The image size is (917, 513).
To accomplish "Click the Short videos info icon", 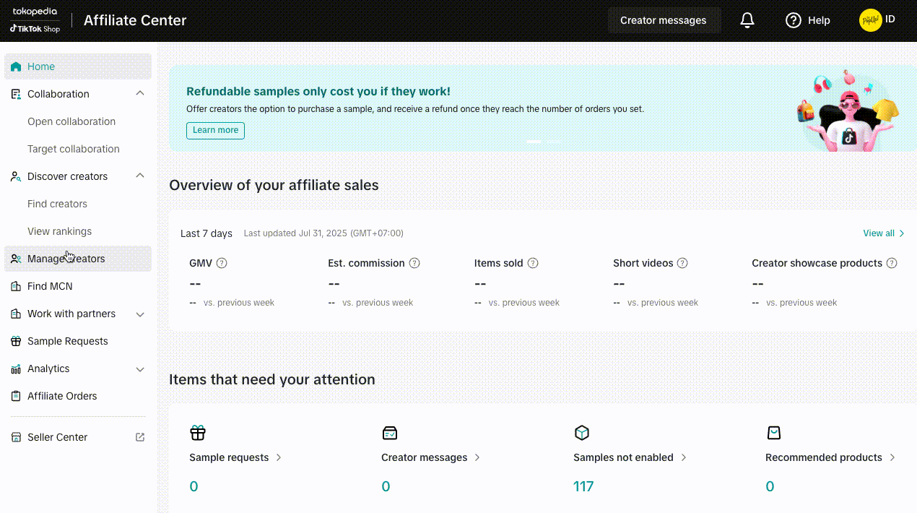I will (682, 263).
